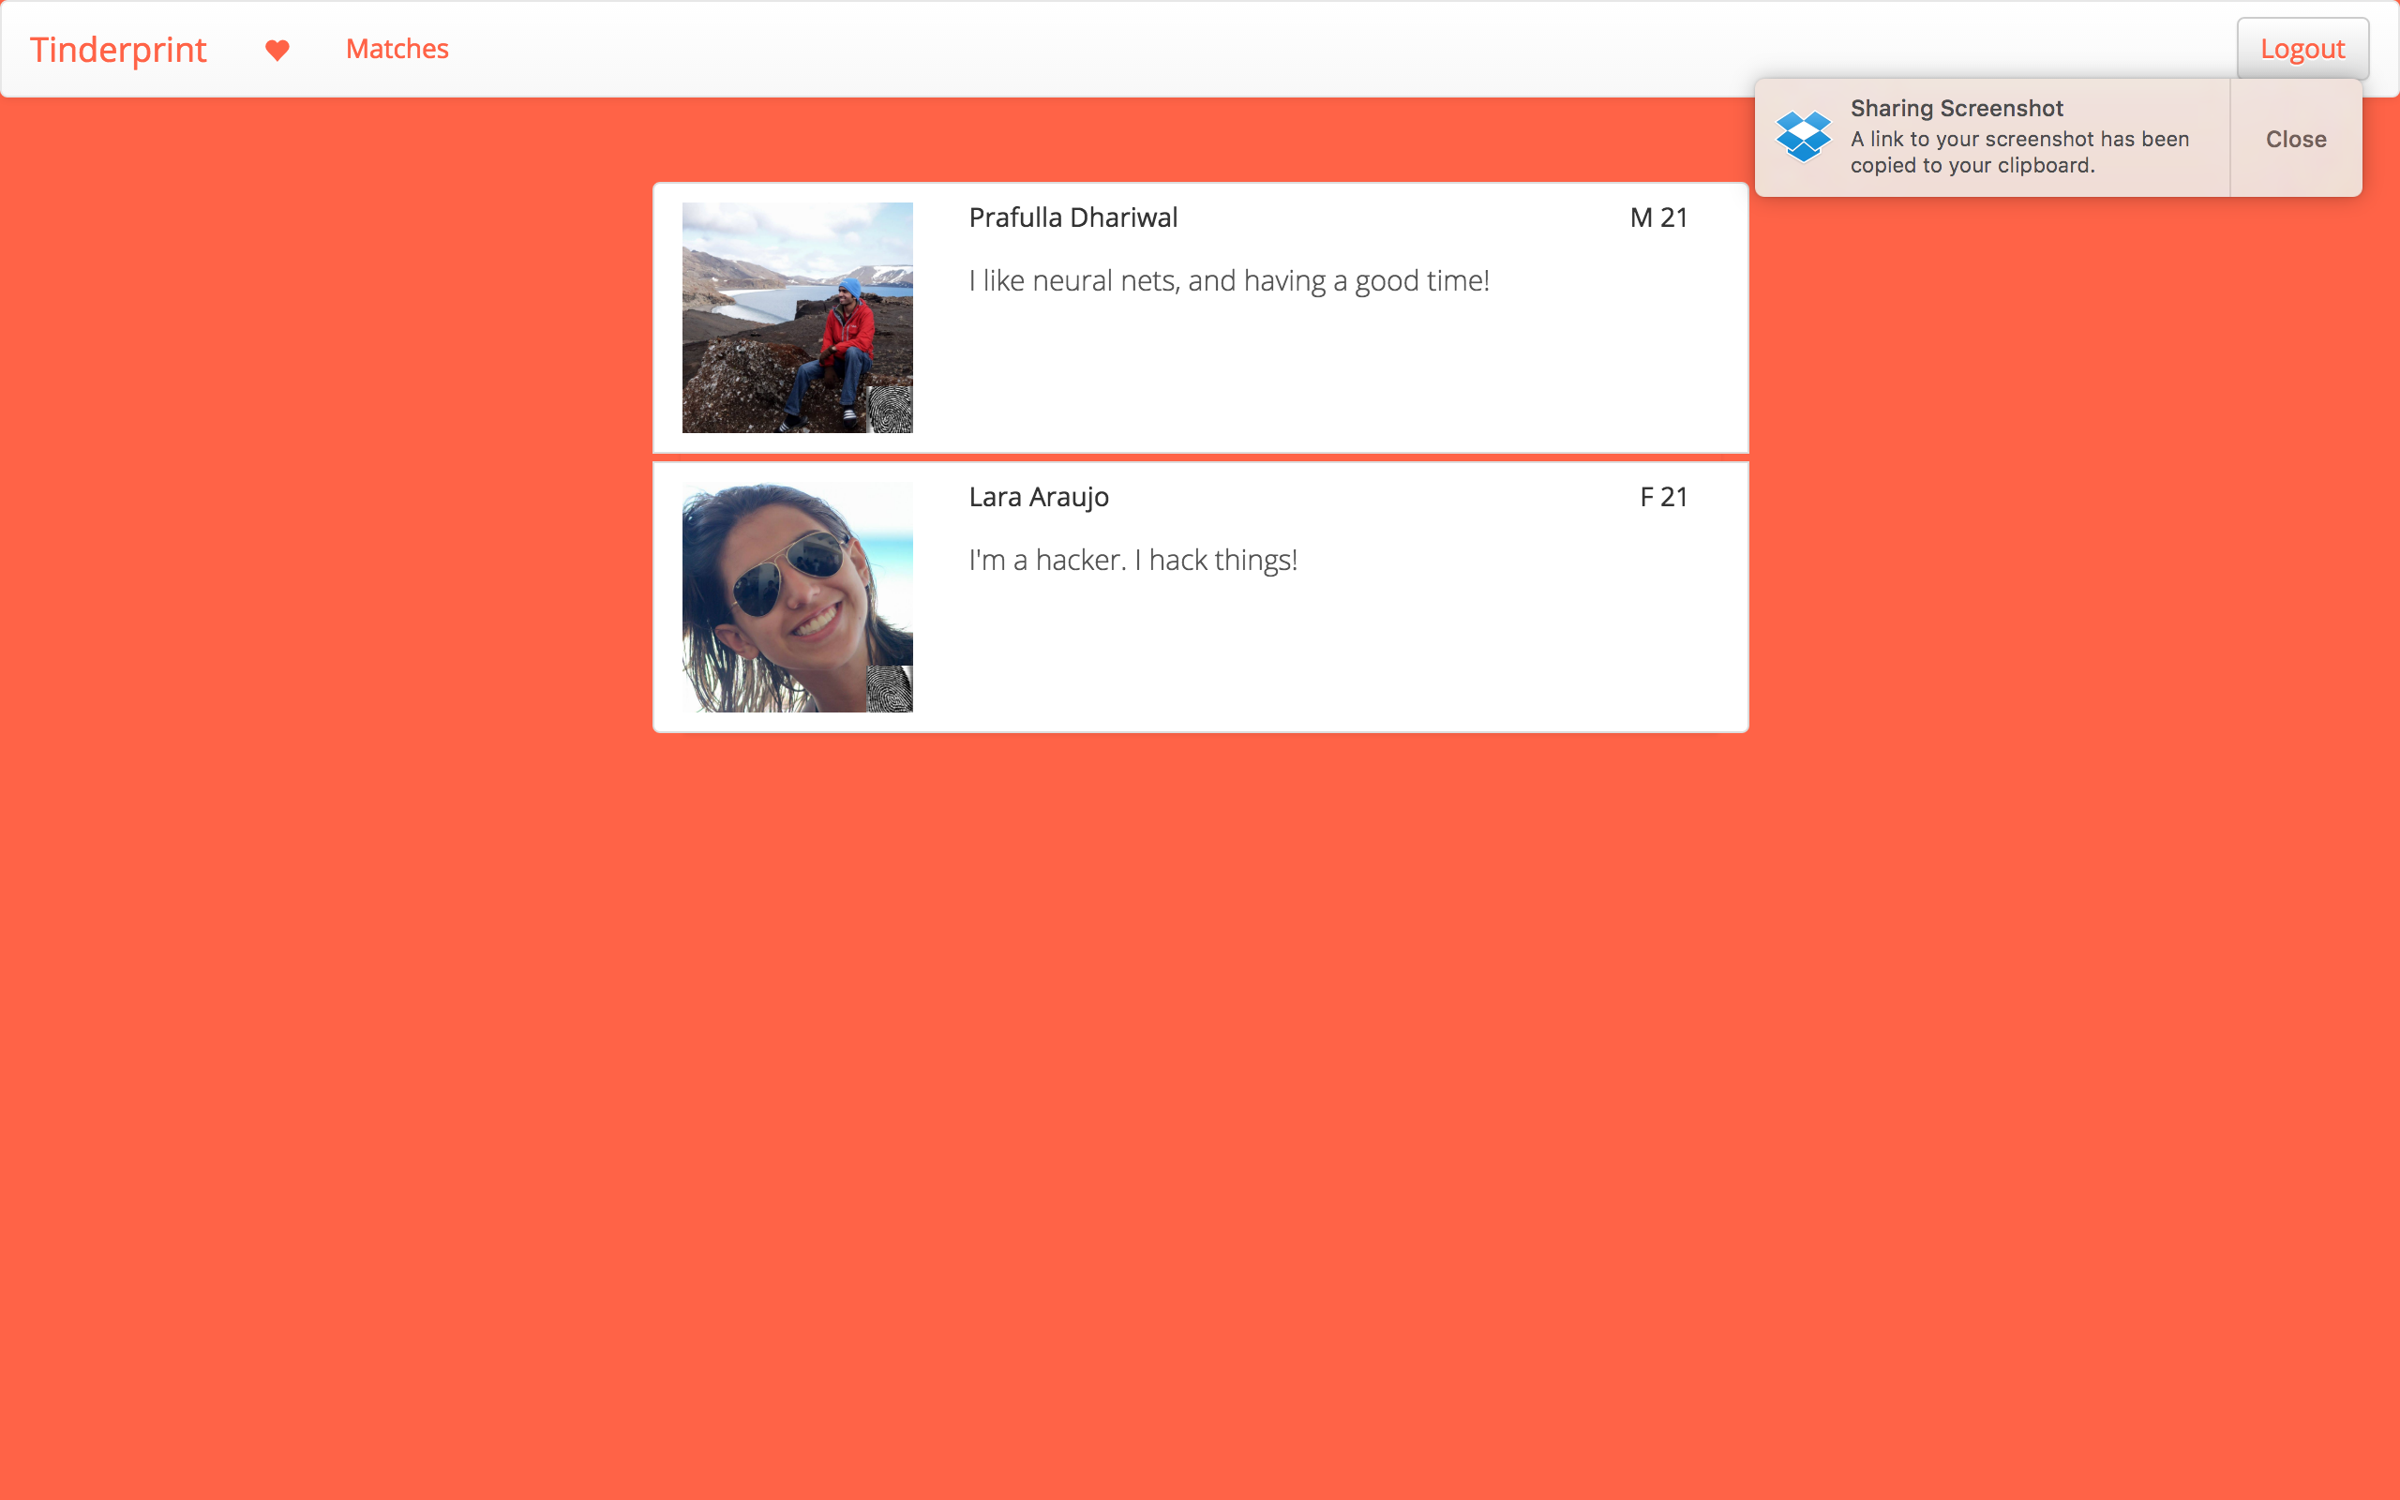Click the heart icon in navbar

coord(277,50)
